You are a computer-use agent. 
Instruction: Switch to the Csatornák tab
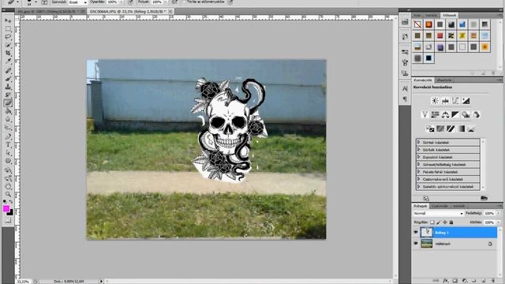click(440, 206)
